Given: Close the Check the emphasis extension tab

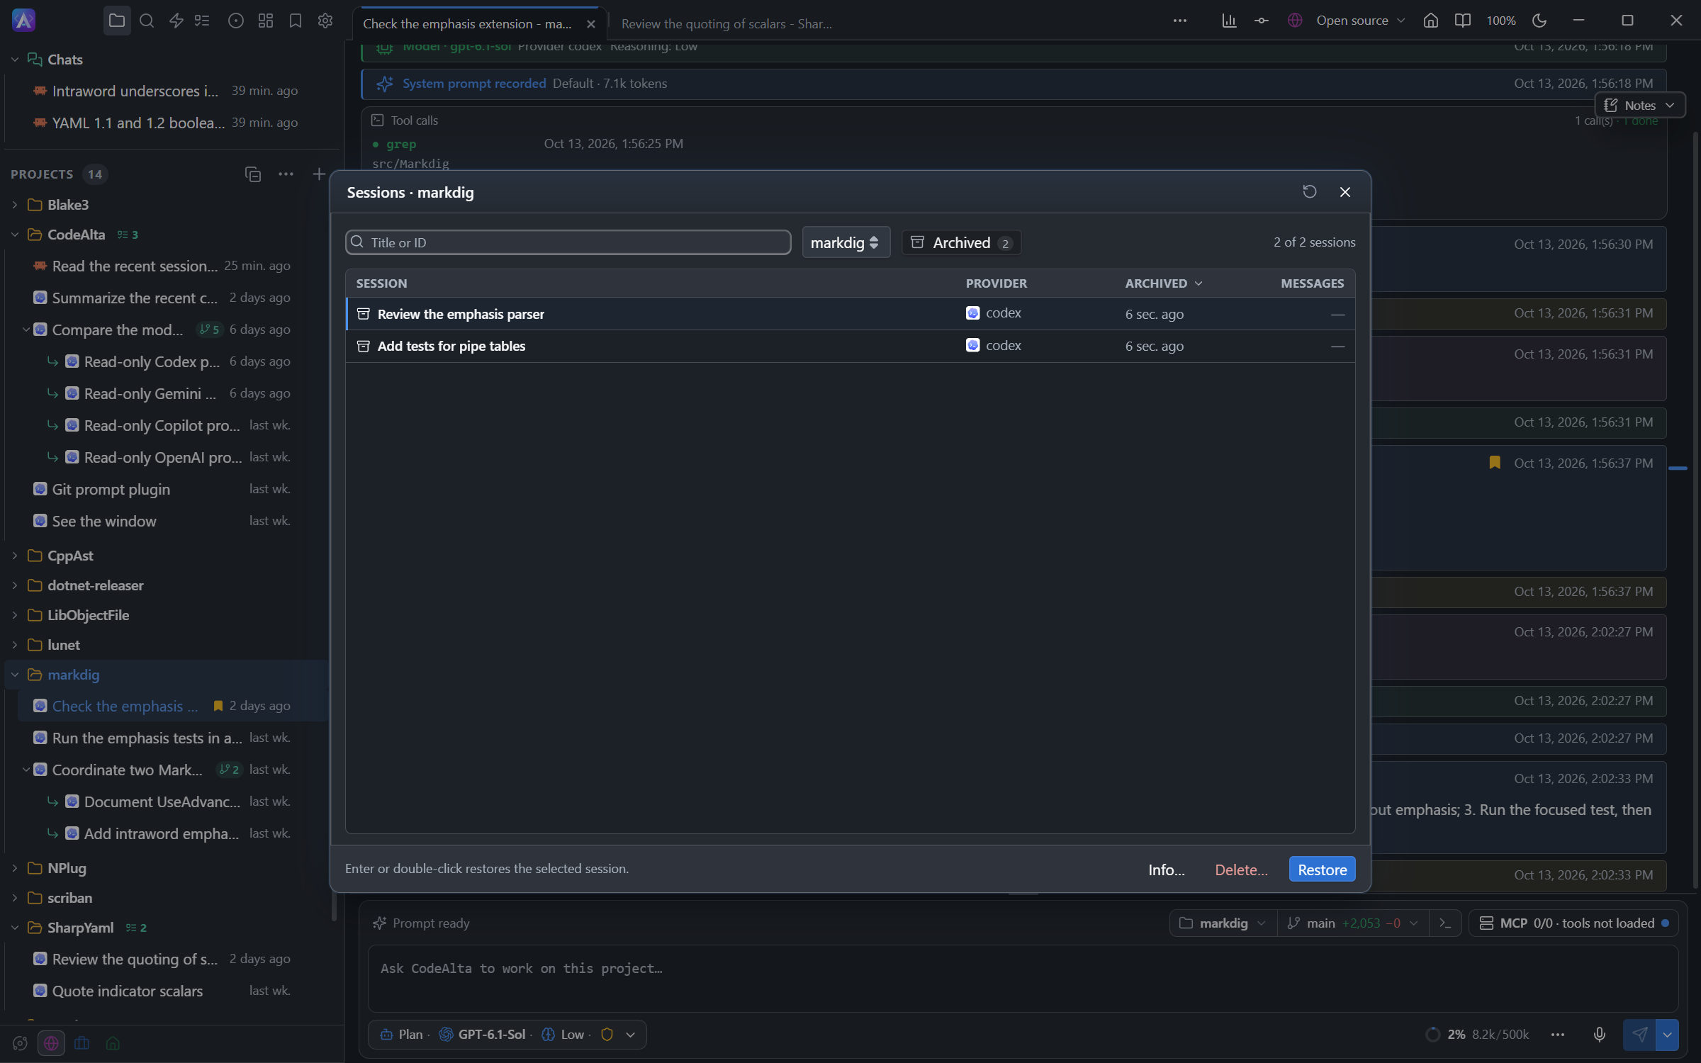Looking at the screenshot, I should coord(591,23).
